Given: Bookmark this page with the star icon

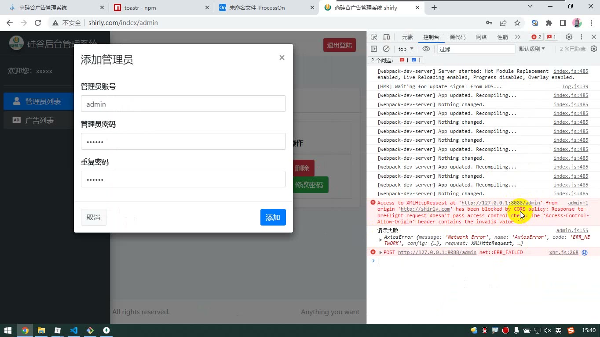Looking at the screenshot, I should pyautogui.click(x=517, y=23).
